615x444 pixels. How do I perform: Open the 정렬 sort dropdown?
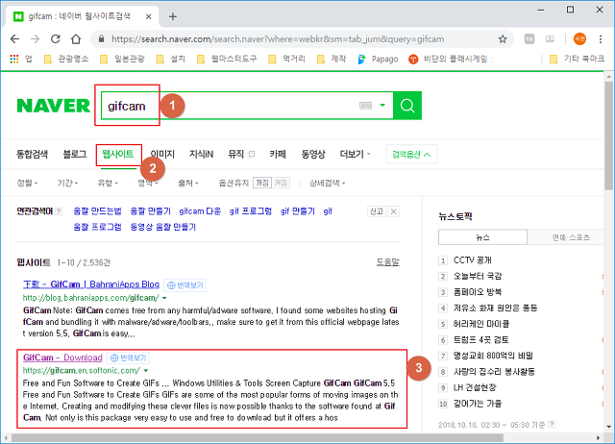tap(27, 183)
